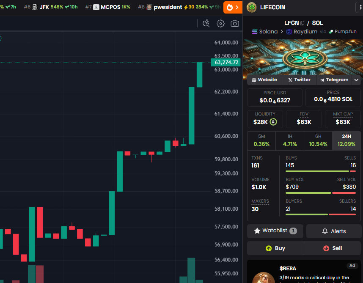363x283 pixels.
Task: Open the token Website link
Action: pyautogui.click(x=264, y=80)
